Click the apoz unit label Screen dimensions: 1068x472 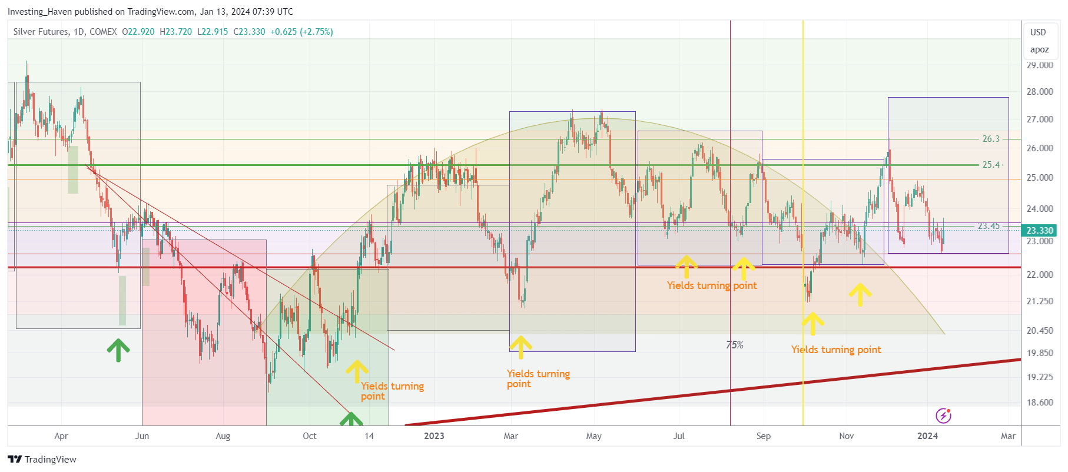(1039, 49)
